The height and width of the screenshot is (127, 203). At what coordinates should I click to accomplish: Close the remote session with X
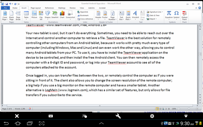click(17, 116)
